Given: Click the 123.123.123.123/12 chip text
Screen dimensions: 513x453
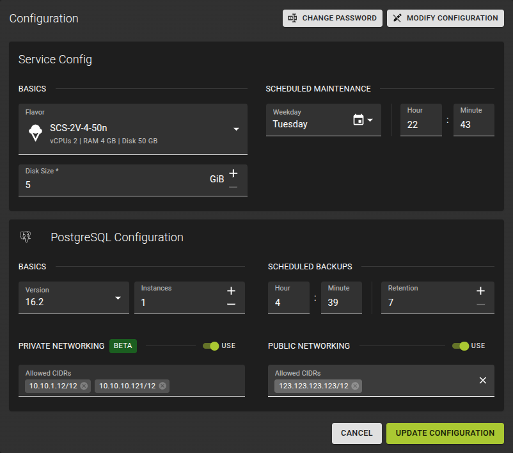Looking at the screenshot, I should pyautogui.click(x=314, y=386).
